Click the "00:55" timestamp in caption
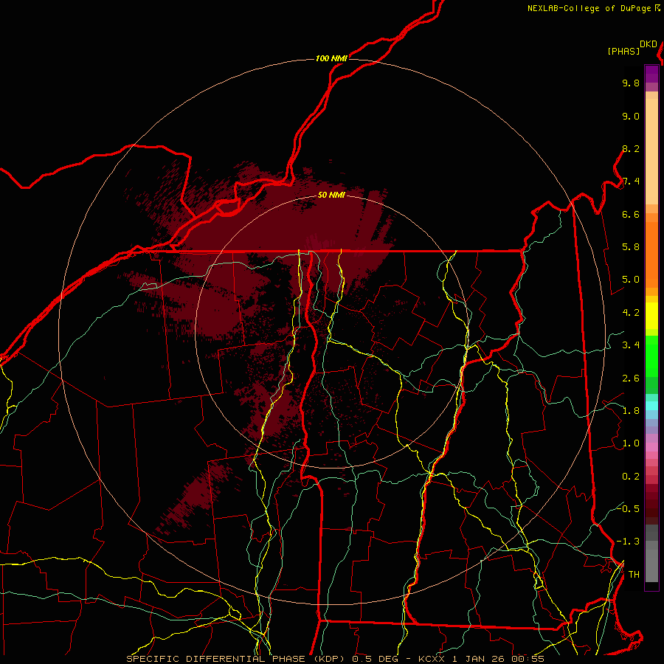 [528, 659]
